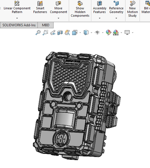Click Show Hidden Components
The image size is (150, 168).
(80, 9)
